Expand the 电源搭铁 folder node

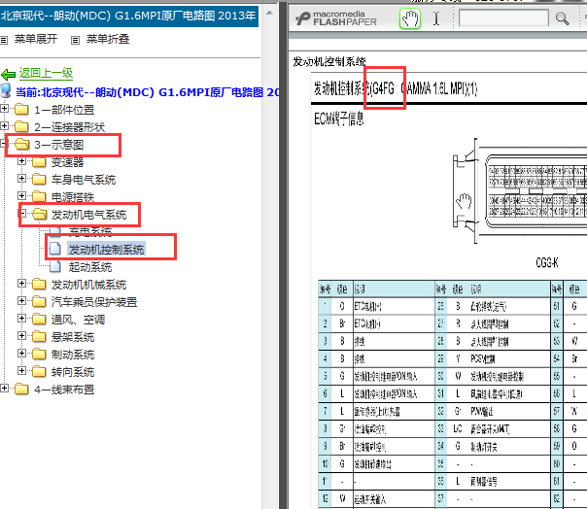21,196
